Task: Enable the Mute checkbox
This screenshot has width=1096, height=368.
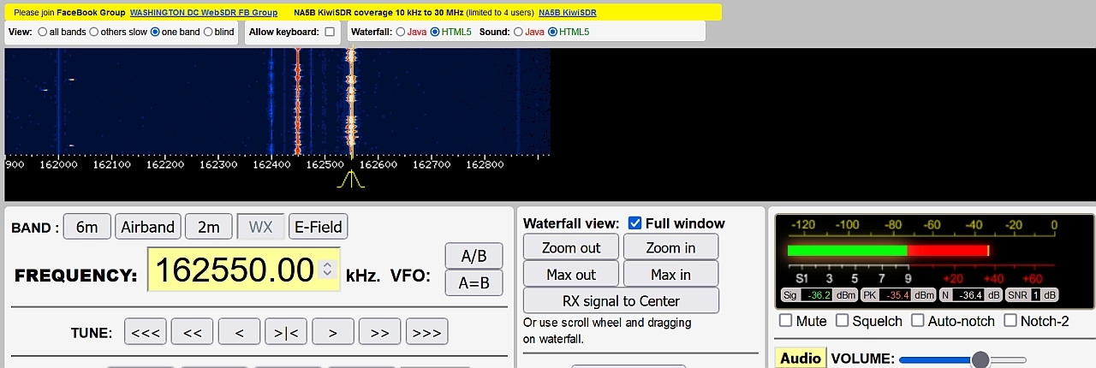Action: pyautogui.click(x=786, y=321)
